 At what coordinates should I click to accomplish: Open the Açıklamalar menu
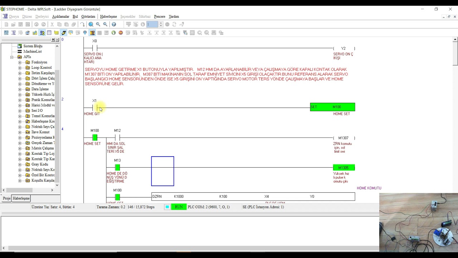coord(60,16)
